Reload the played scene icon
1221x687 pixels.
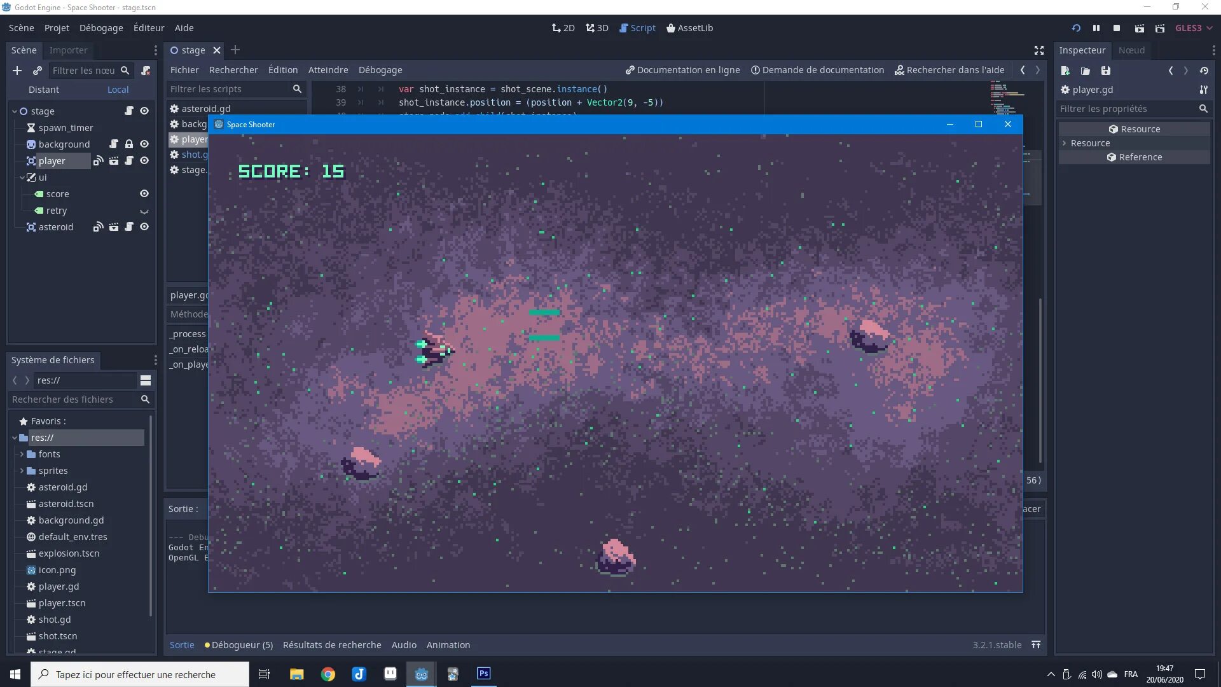point(1076,28)
